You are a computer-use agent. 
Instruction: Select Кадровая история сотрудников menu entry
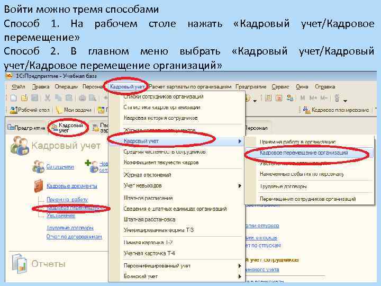pos(161,118)
